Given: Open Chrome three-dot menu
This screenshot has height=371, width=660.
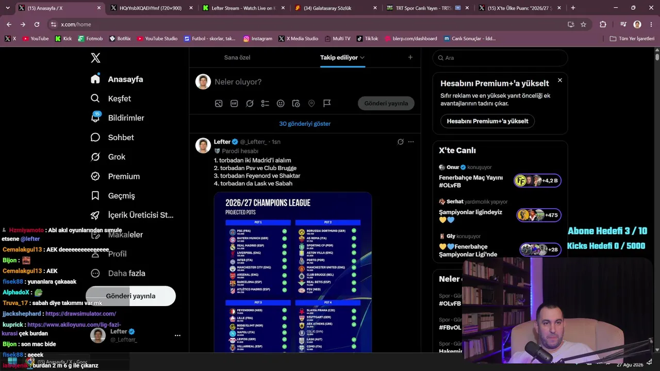Looking at the screenshot, I should click(x=650, y=24).
